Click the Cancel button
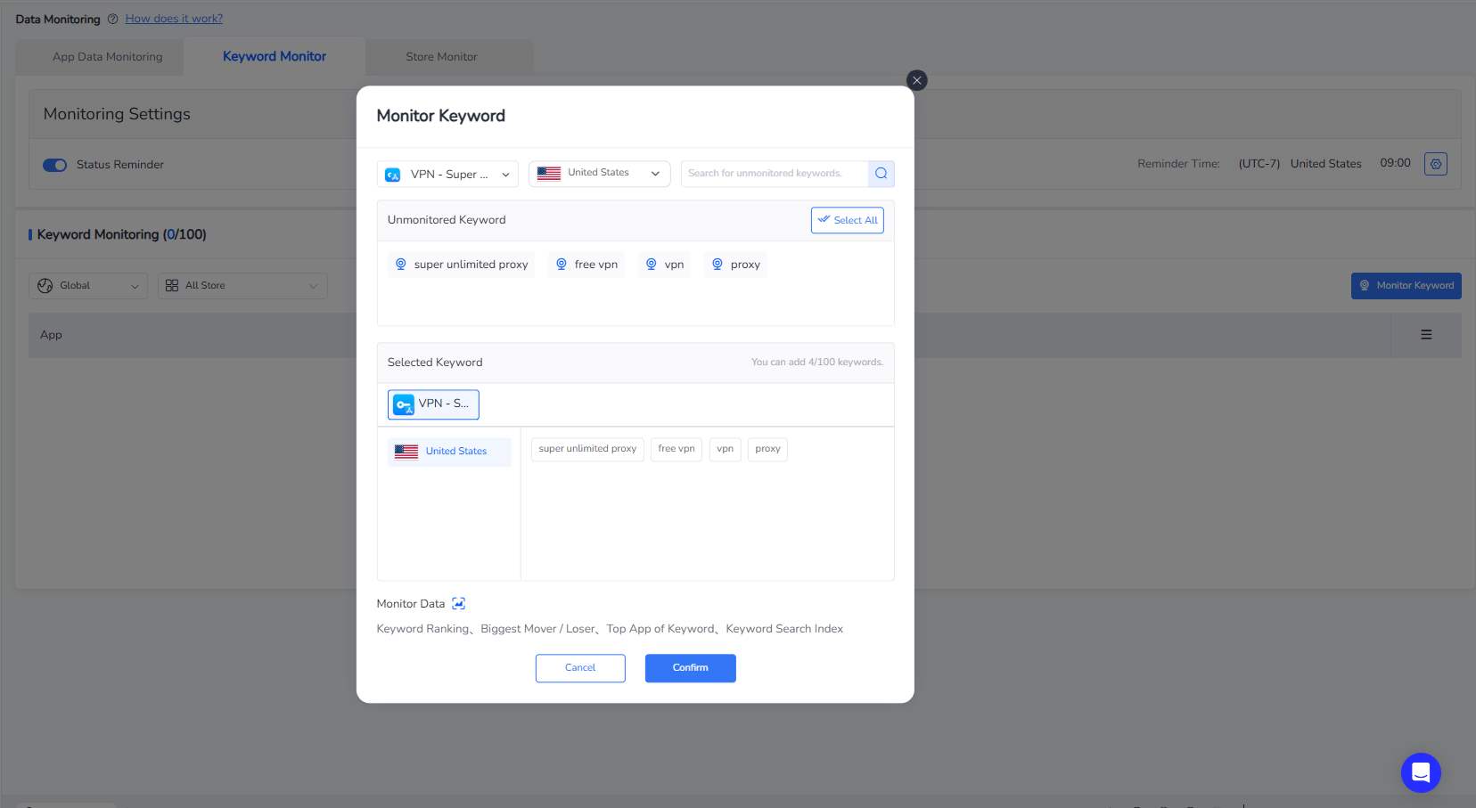Screen dimensions: 1476x808 [580, 668]
